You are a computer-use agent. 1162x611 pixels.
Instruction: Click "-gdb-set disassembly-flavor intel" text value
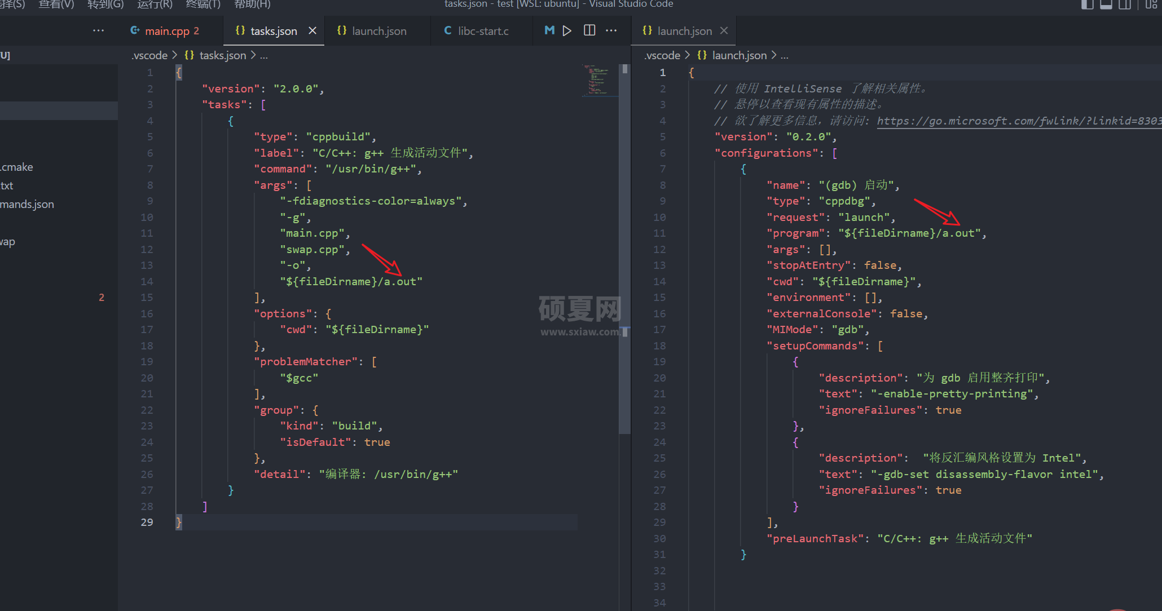pos(984,474)
